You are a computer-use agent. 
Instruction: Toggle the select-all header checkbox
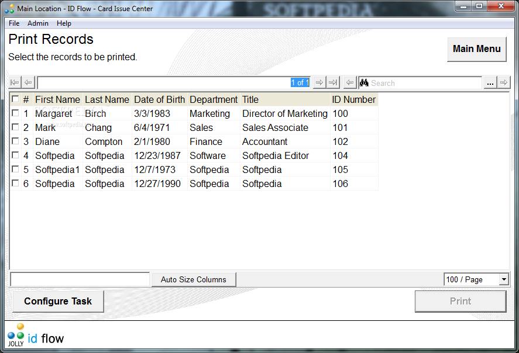pyautogui.click(x=15, y=99)
